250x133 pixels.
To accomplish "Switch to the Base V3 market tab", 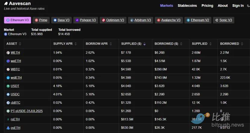I will pos(61,20).
